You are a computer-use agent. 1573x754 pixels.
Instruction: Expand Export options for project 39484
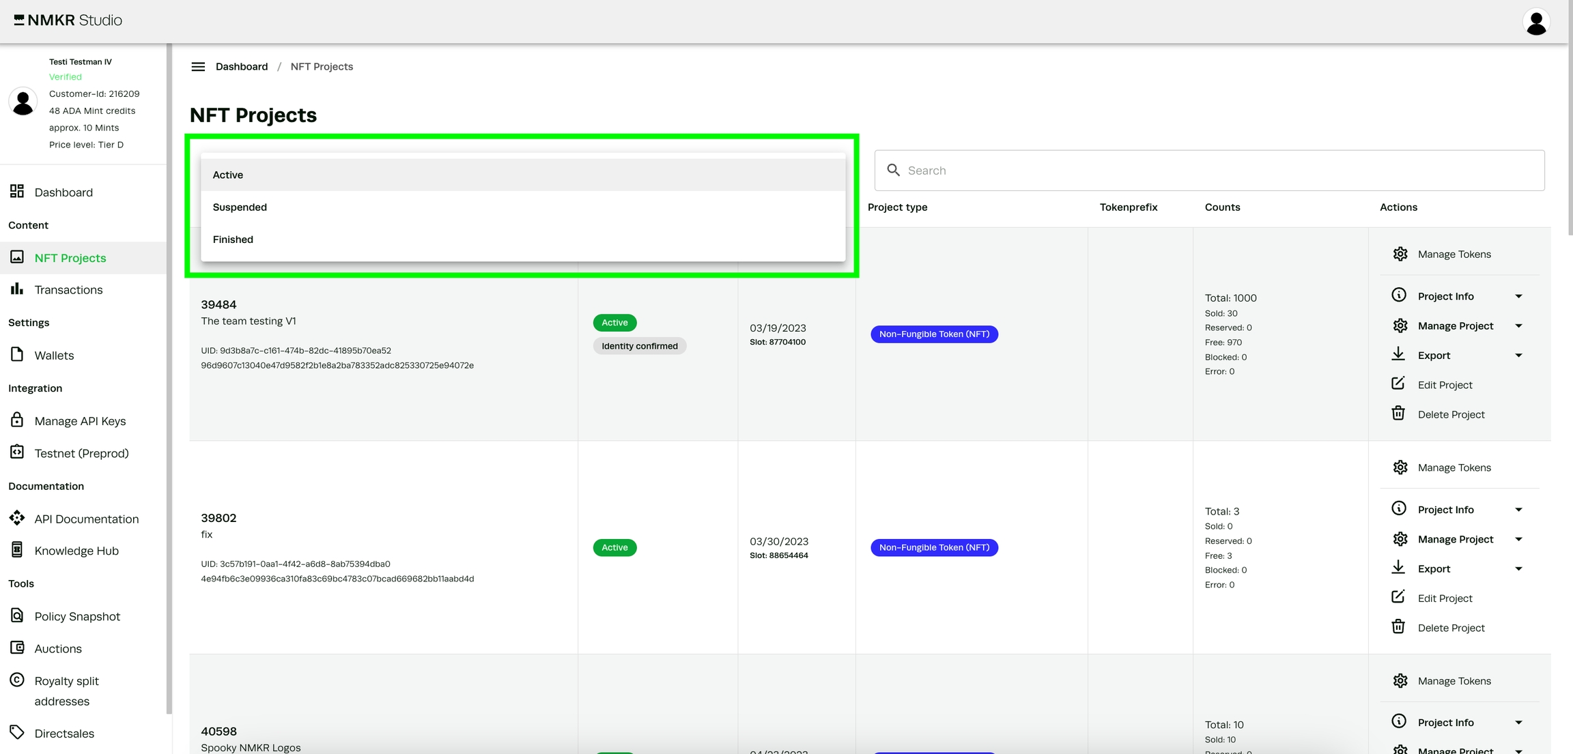click(x=1518, y=356)
